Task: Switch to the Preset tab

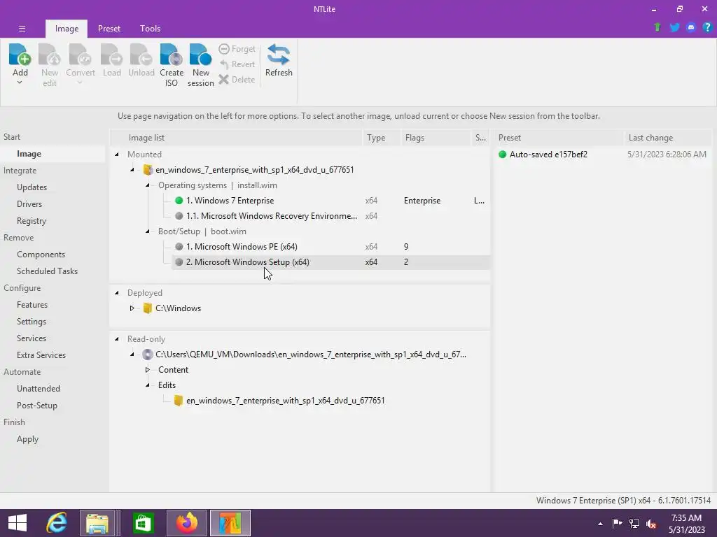Action: [109, 28]
